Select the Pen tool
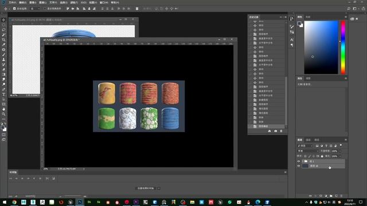367x206 pixels. coord(3,89)
